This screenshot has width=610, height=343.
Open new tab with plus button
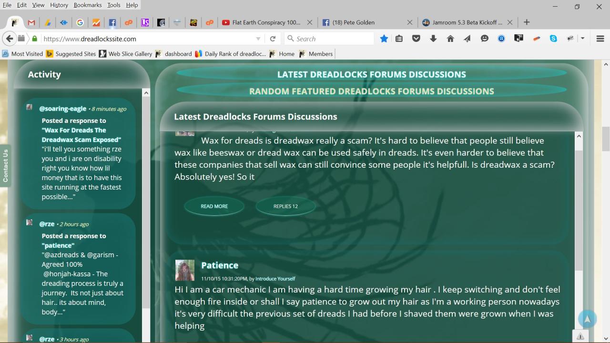tap(527, 22)
